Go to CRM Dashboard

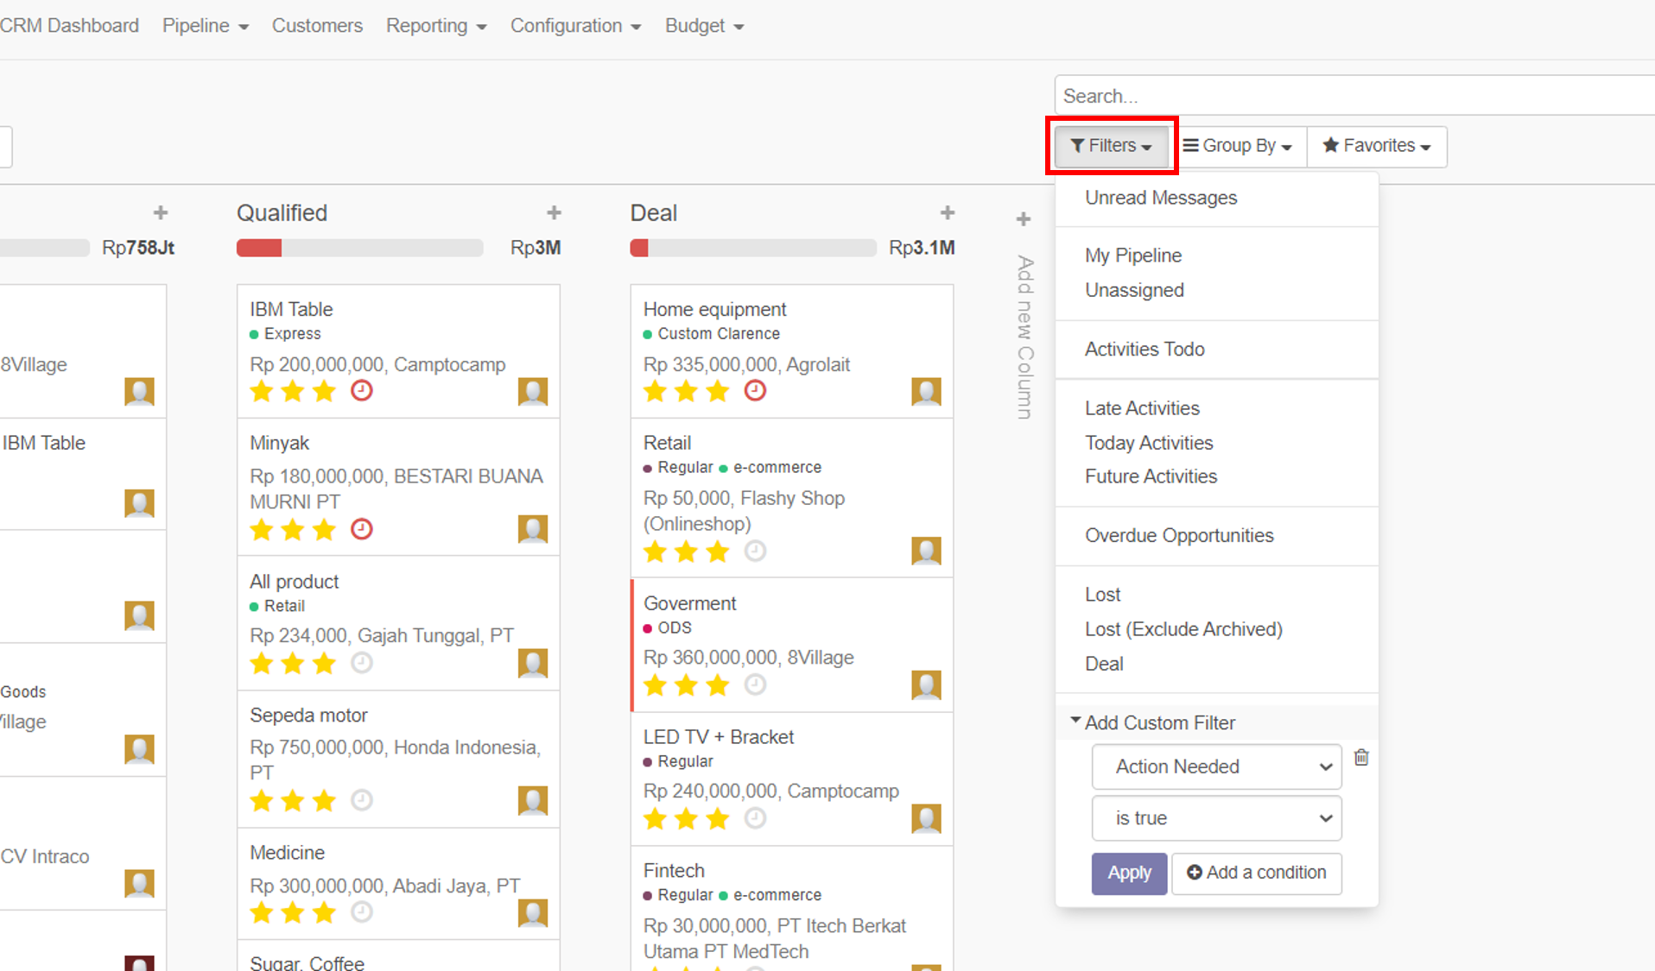click(69, 26)
